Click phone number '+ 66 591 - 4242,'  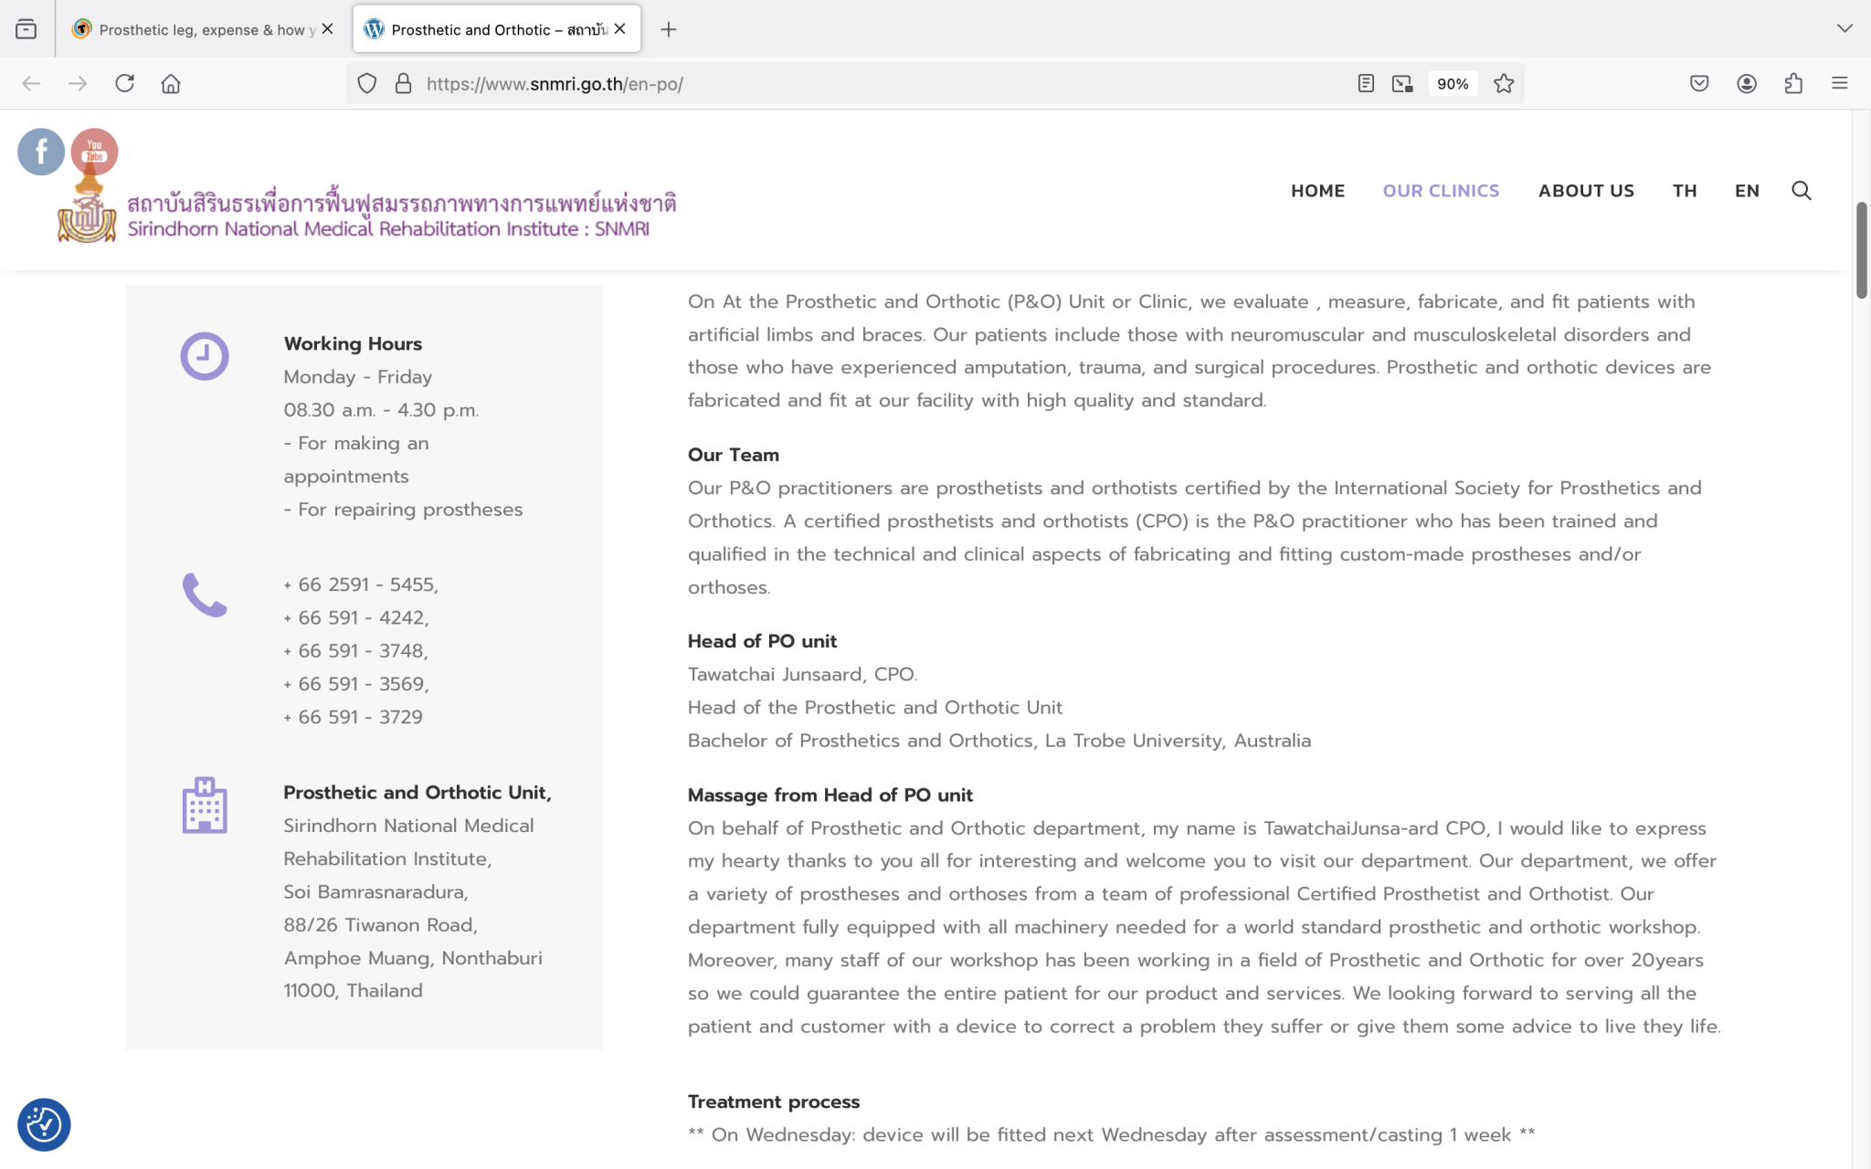point(356,618)
